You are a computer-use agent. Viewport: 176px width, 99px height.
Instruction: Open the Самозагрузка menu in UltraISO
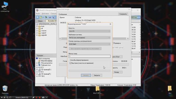point(53,13)
